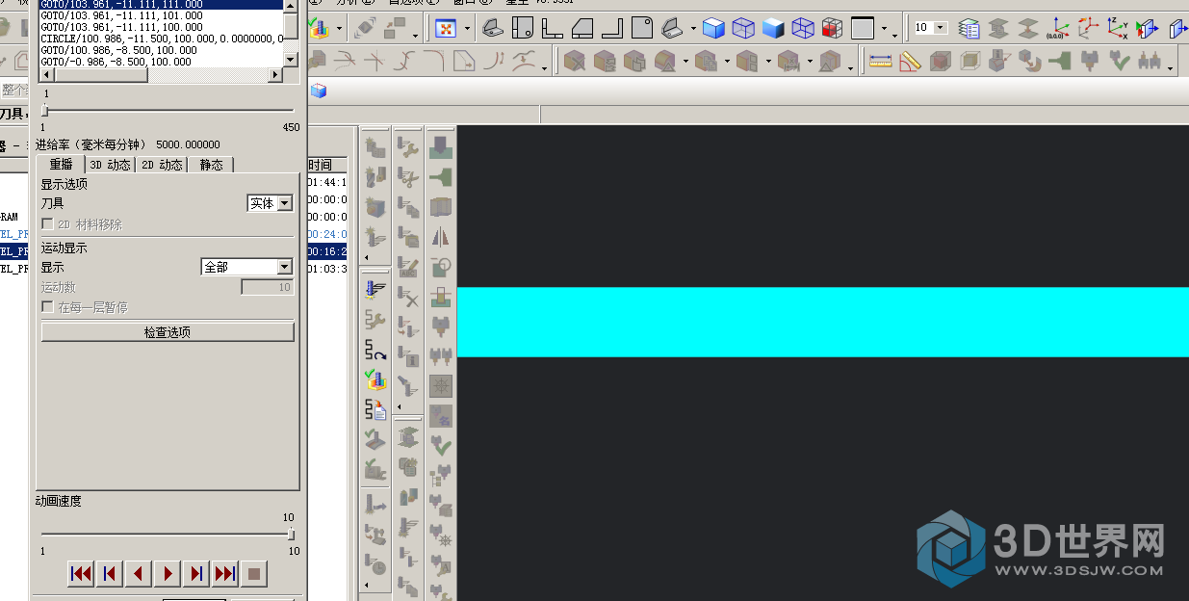
Task: Select Shaded with Edges rendering icon
Action: (713, 29)
